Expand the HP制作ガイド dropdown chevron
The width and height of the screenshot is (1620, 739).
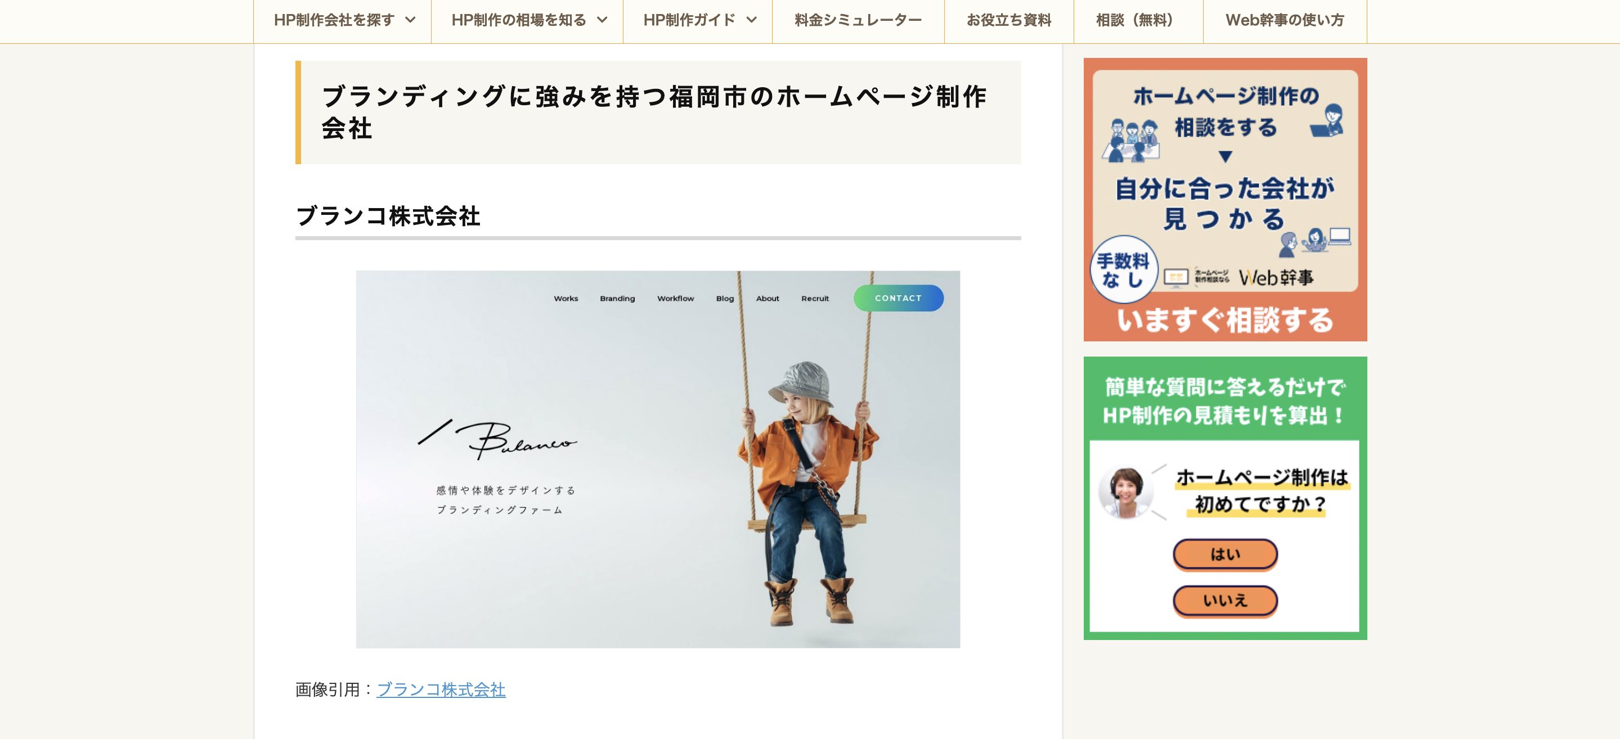pos(751,20)
